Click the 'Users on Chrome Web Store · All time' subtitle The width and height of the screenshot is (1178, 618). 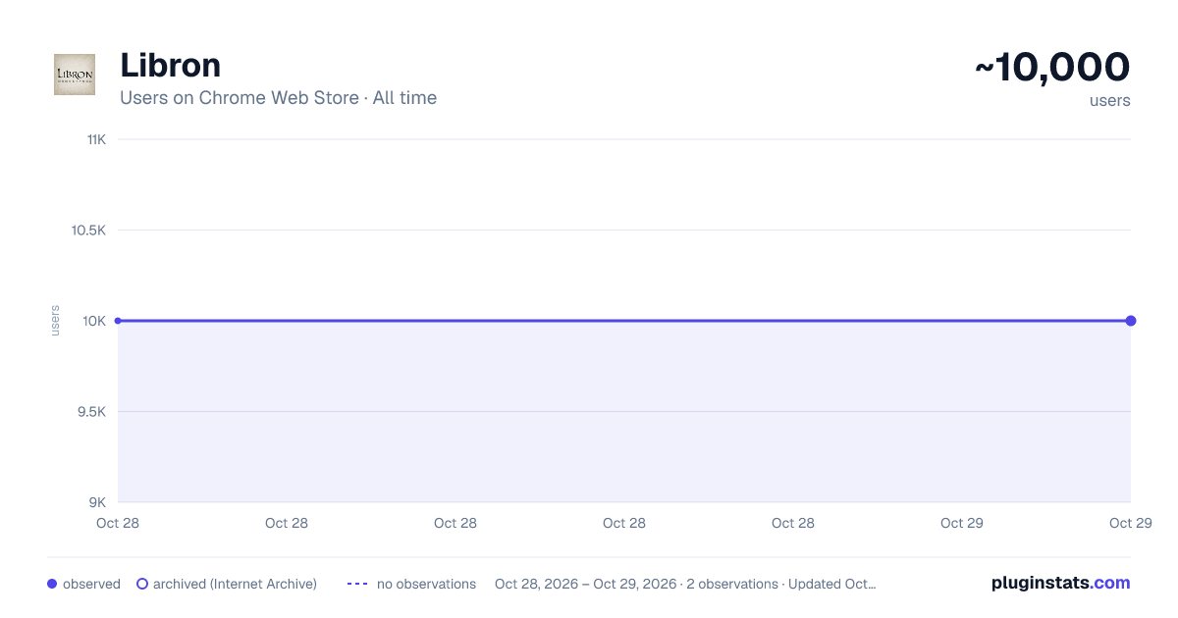click(278, 98)
